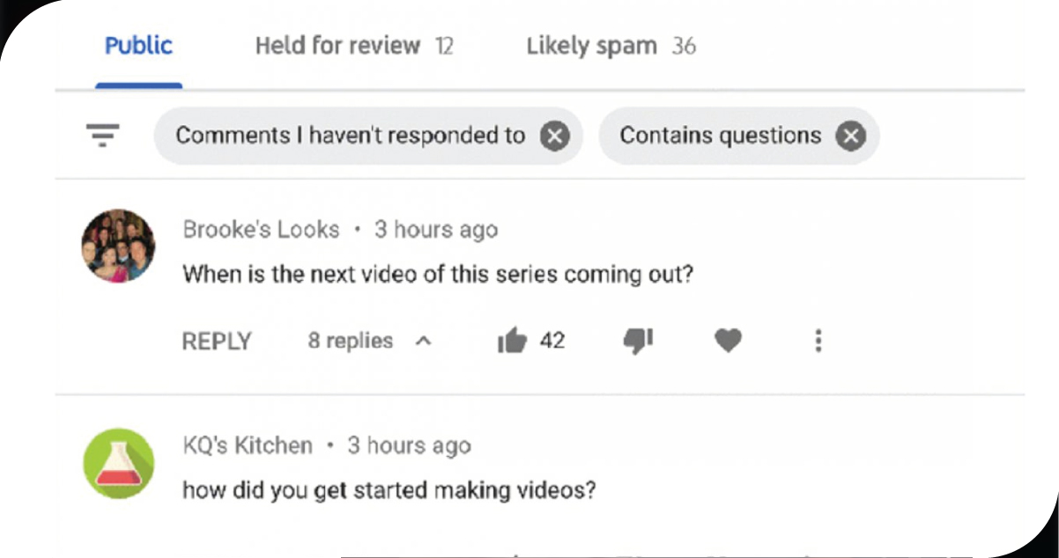Like Brooke's Looks comment with thumbs up
Screen dimensions: 1059x558
[x=512, y=341]
